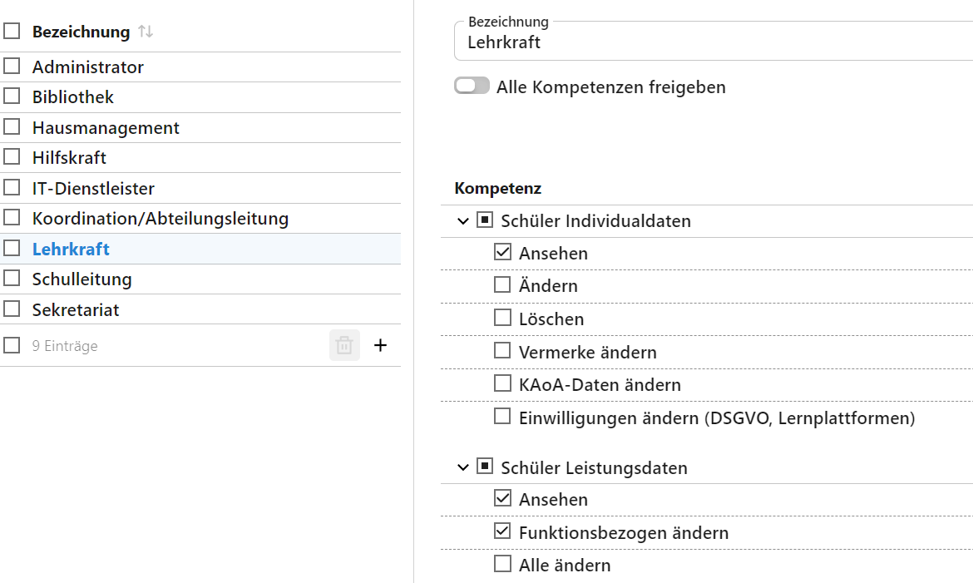The height and width of the screenshot is (583, 973).
Task: Click the 9 Einträge count text
Action: [65, 346]
